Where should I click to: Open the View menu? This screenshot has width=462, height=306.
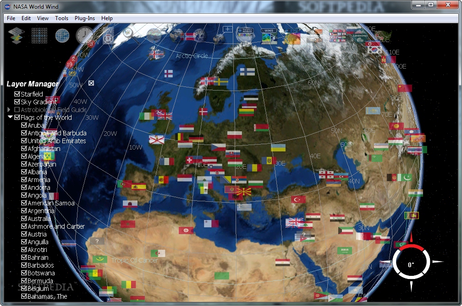(43, 18)
